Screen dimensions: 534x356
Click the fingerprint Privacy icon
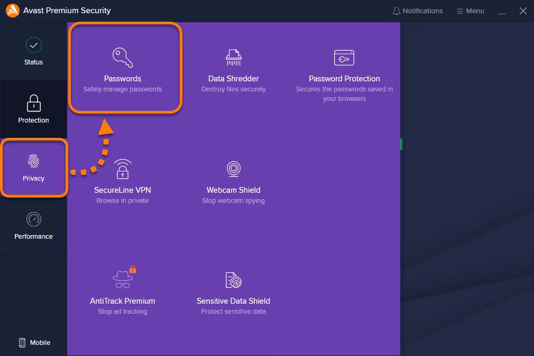pos(33,162)
